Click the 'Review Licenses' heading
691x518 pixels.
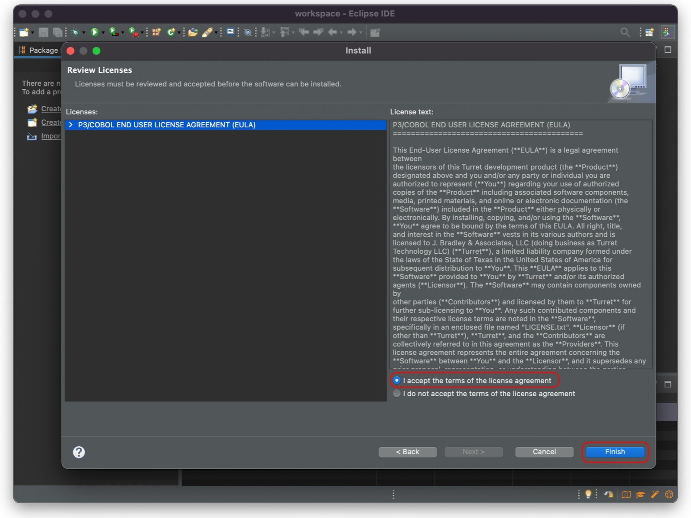(x=100, y=70)
